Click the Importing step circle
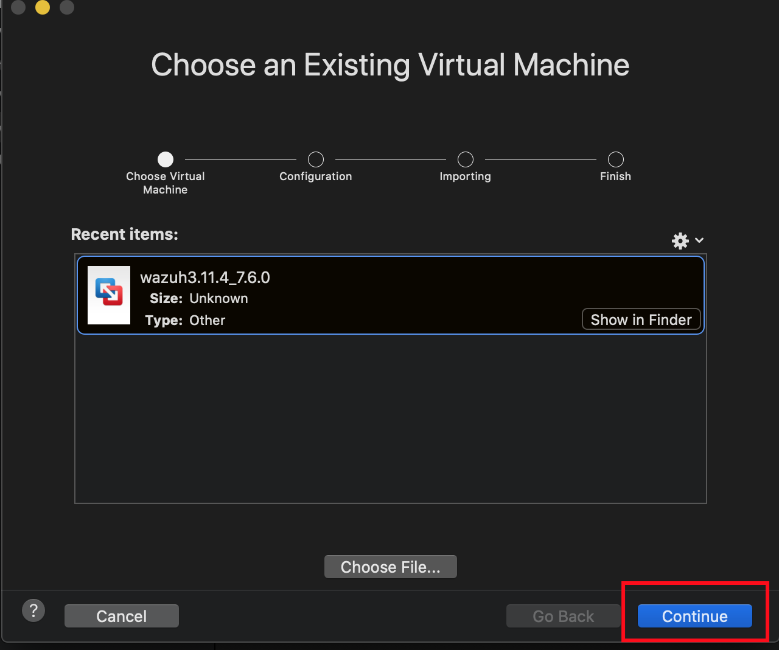The width and height of the screenshot is (779, 650). pos(466,159)
